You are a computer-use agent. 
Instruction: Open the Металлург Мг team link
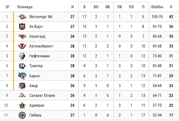41,17
